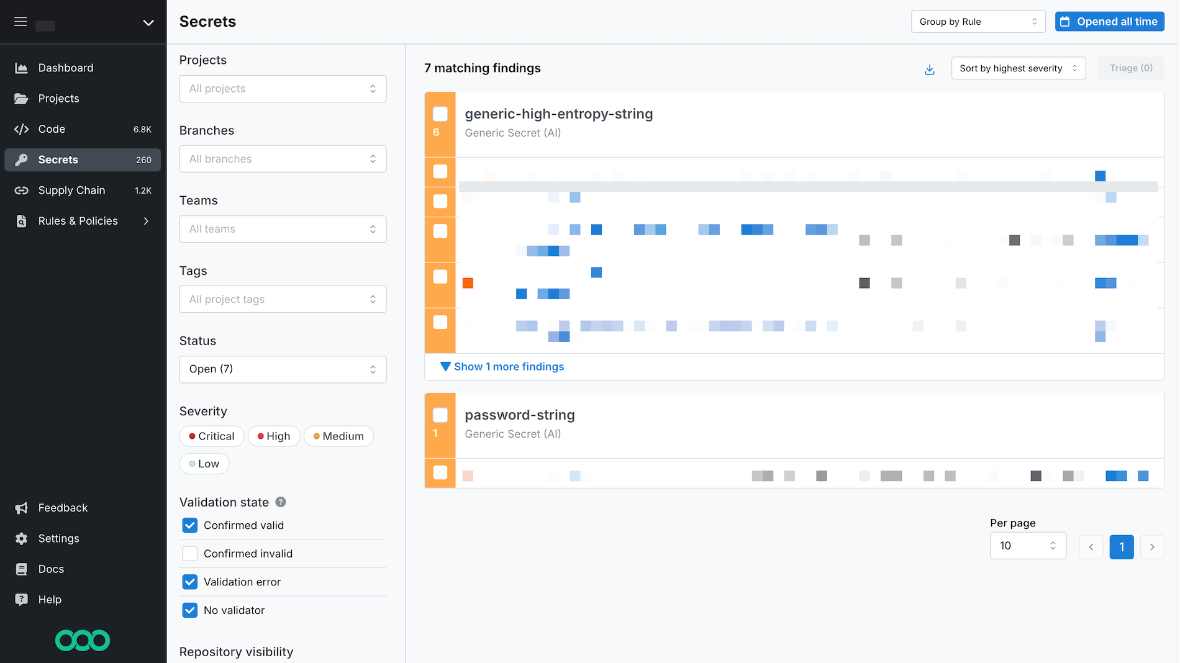Enable the Confirmed invalid filter
1180x663 pixels.
pos(189,553)
